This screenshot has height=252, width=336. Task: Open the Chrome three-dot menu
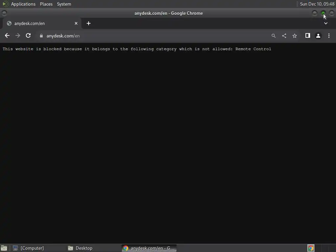(329, 35)
